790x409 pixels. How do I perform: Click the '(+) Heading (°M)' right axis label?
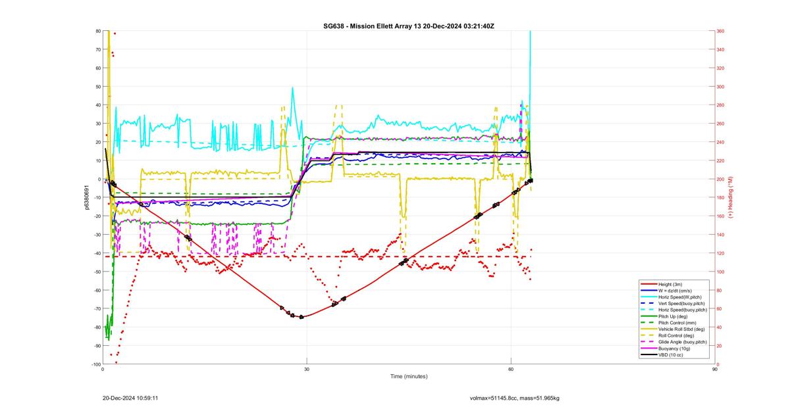[730, 197]
